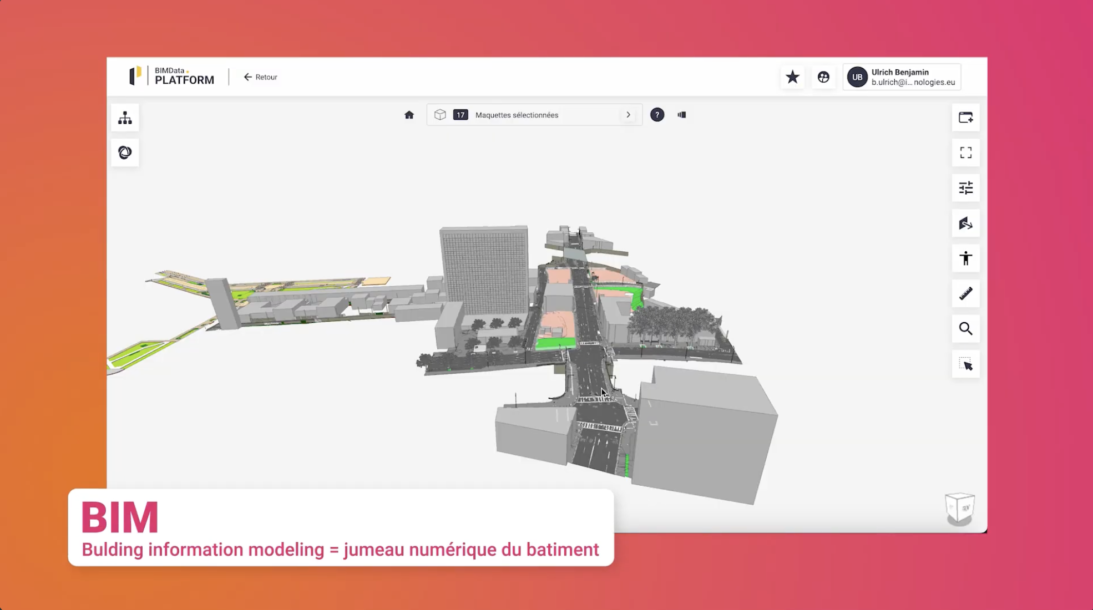This screenshot has width=1093, height=610.
Task: Open the Maquettes sélectionnées model selector
Action: 534,115
